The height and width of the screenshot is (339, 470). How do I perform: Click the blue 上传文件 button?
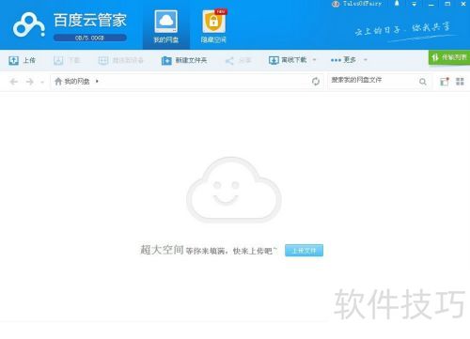click(304, 251)
